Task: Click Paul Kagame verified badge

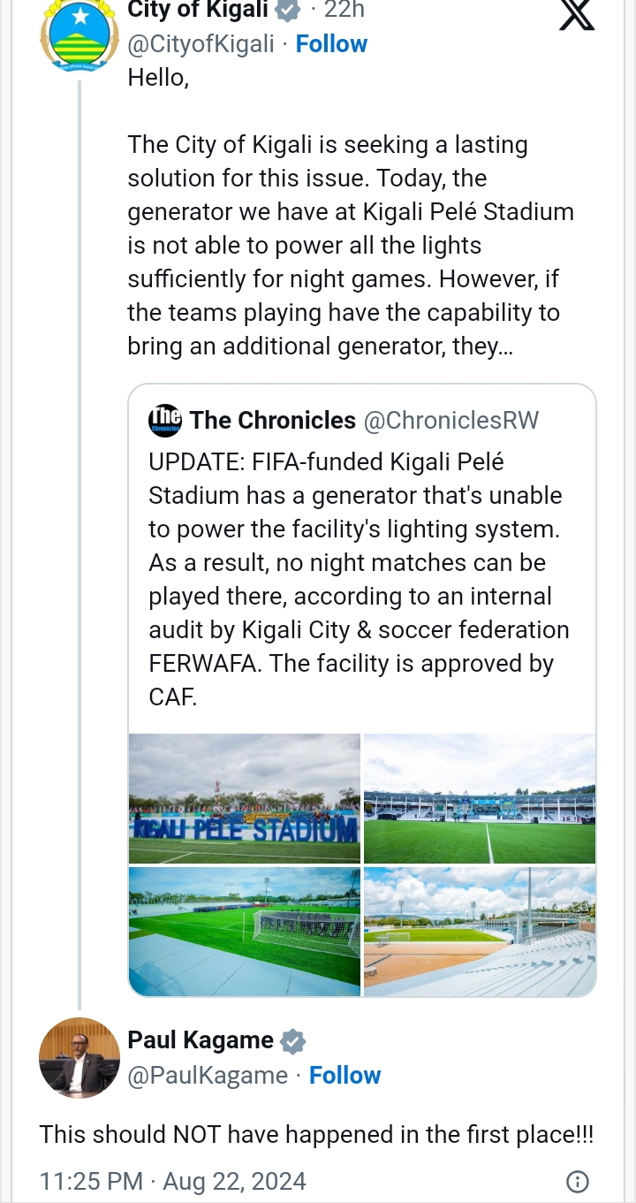Action: [293, 1041]
